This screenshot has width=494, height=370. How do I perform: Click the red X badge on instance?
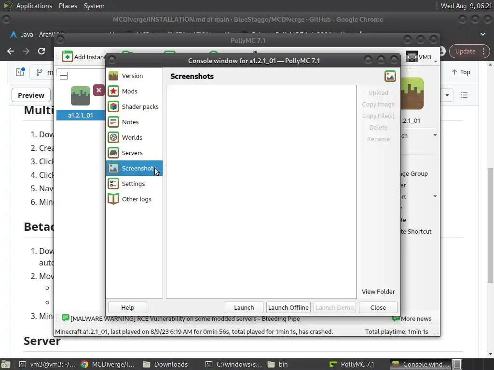pyautogui.click(x=98, y=90)
